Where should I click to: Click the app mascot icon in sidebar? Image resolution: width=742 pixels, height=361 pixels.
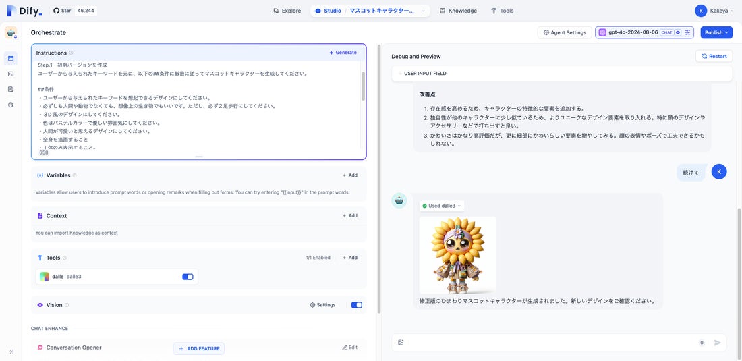tap(10, 32)
